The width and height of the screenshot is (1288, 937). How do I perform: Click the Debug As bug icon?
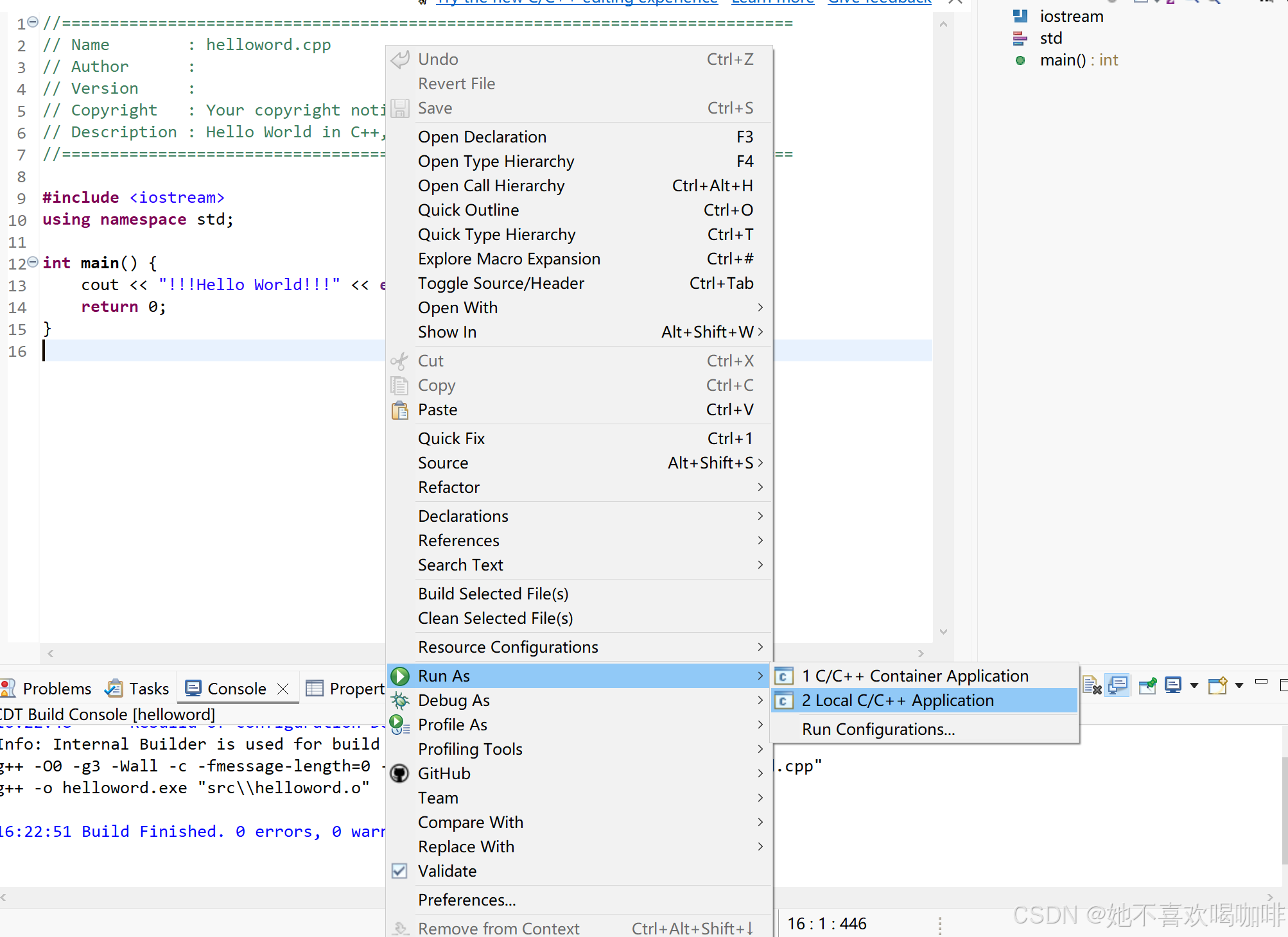tap(400, 701)
